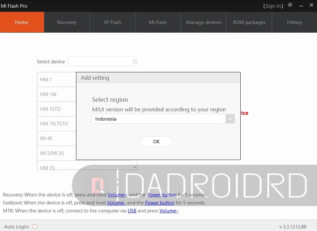Confirm region selection with OK

point(156,141)
